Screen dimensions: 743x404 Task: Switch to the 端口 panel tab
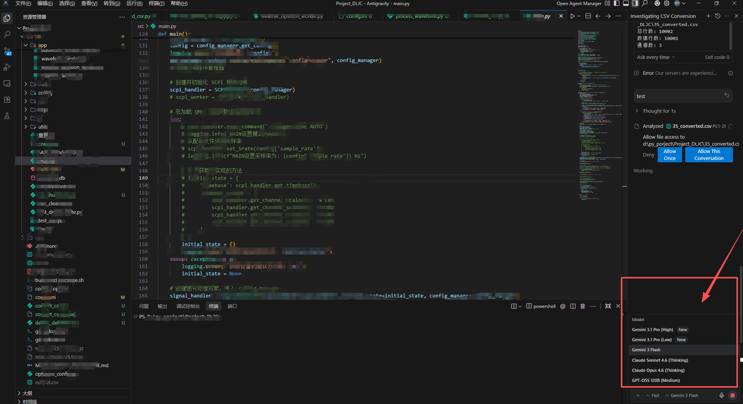[x=232, y=306]
